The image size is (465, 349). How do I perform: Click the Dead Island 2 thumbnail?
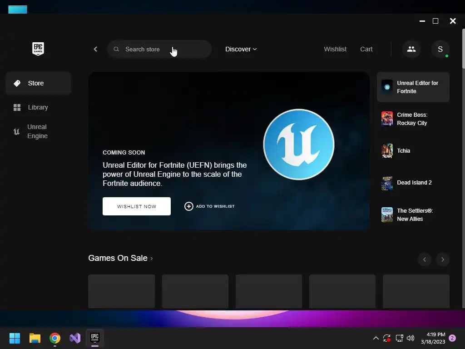[x=387, y=183]
